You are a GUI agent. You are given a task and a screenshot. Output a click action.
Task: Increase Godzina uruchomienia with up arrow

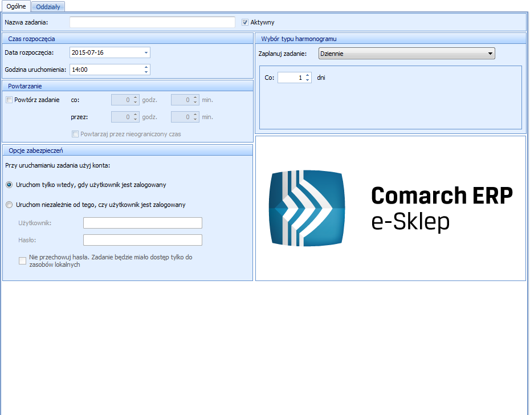(x=146, y=67)
